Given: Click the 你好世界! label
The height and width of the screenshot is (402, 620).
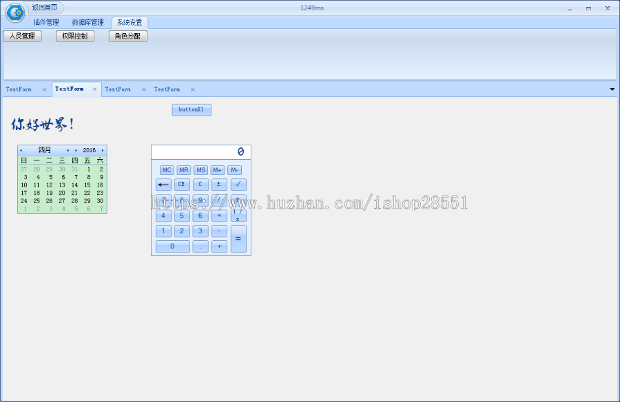Looking at the screenshot, I should click(x=42, y=124).
